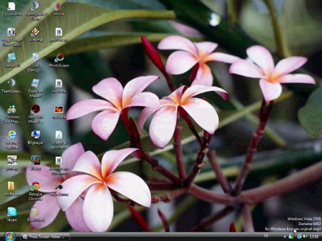The image size is (322, 241).
Task: Launch the TeamSpeak Client shortcut with two-line label
Action: tap(35, 11)
